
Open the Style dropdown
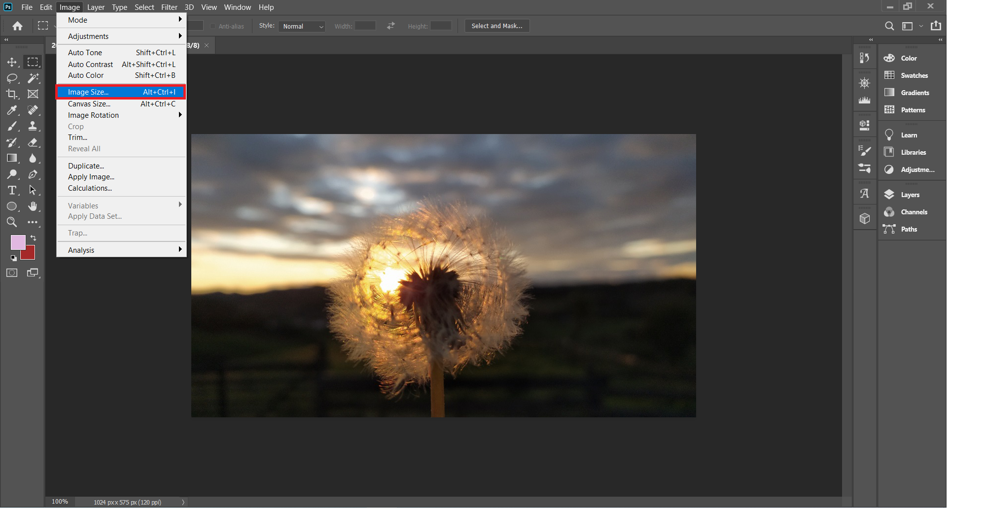coord(302,26)
